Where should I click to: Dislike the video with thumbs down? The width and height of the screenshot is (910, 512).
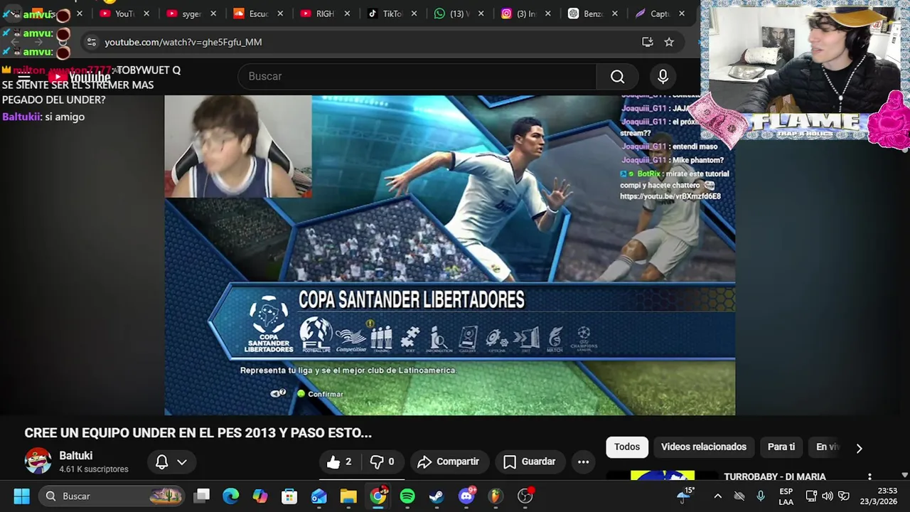[383, 462]
